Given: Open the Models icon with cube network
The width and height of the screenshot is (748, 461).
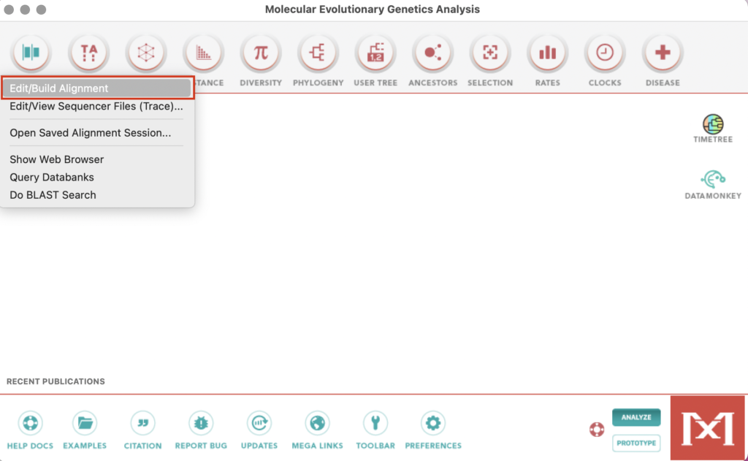Looking at the screenshot, I should (x=146, y=53).
